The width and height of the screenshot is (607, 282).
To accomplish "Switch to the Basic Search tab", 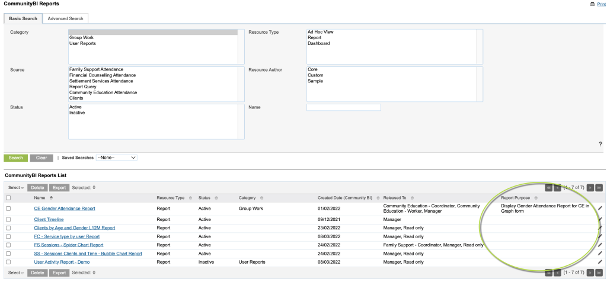I will pos(23,18).
